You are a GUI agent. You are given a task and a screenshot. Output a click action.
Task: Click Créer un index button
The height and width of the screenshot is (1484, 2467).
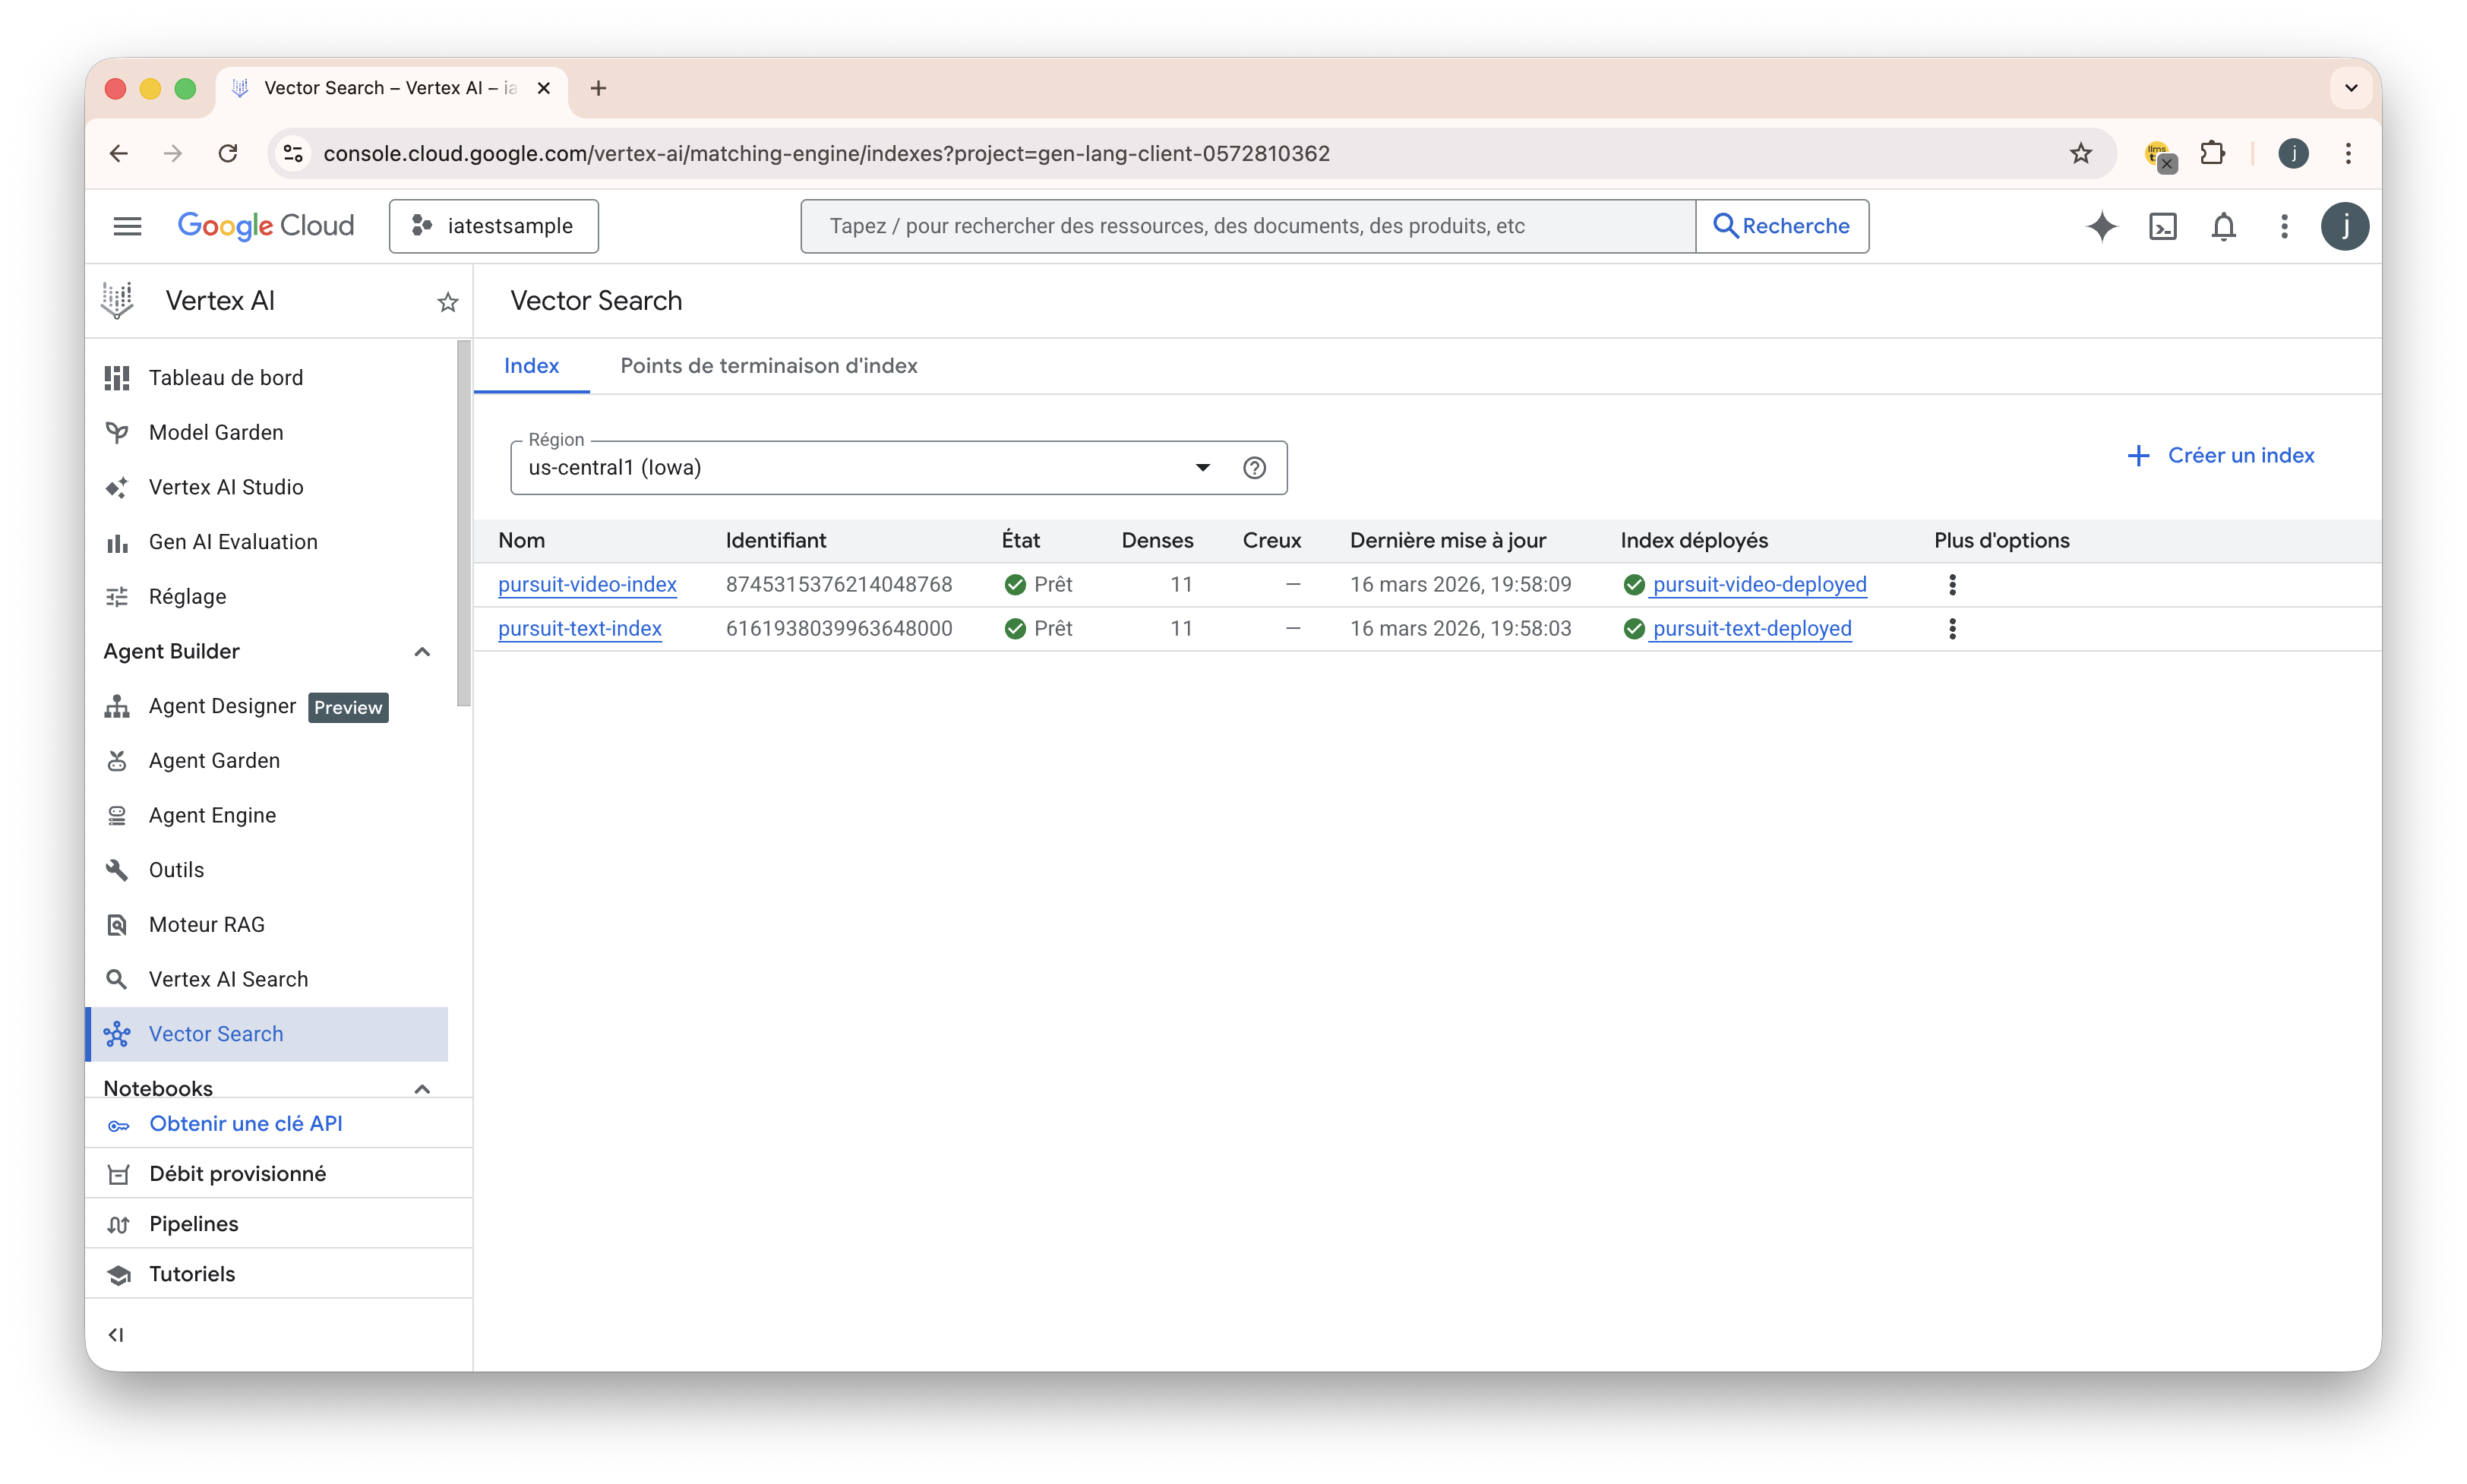(2220, 456)
